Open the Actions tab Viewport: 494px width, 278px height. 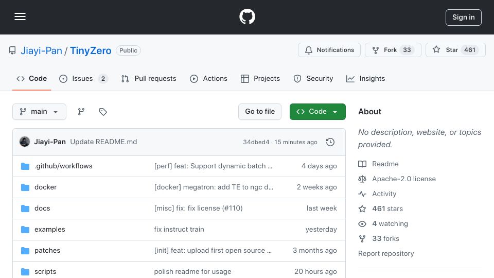[x=208, y=78]
